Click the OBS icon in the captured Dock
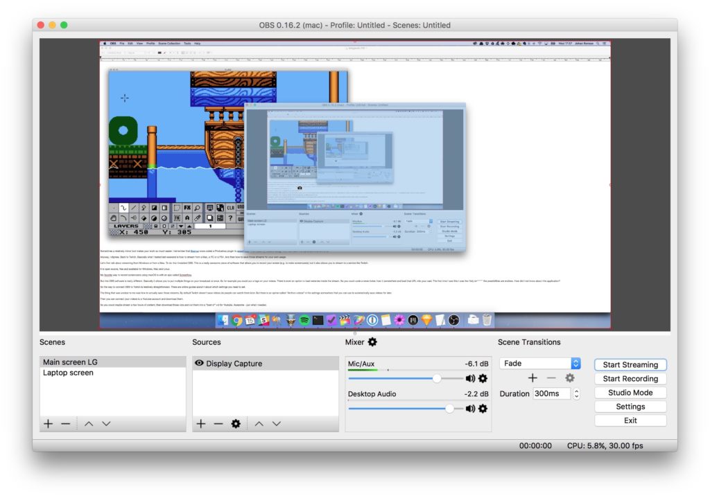710x498 pixels. [x=453, y=320]
